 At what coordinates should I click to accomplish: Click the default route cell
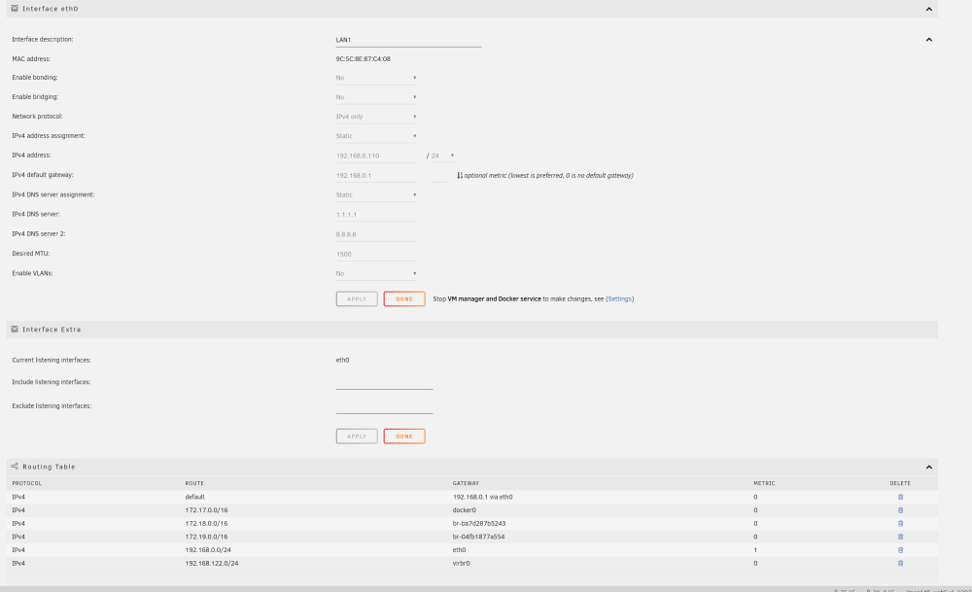tap(194, 497)
